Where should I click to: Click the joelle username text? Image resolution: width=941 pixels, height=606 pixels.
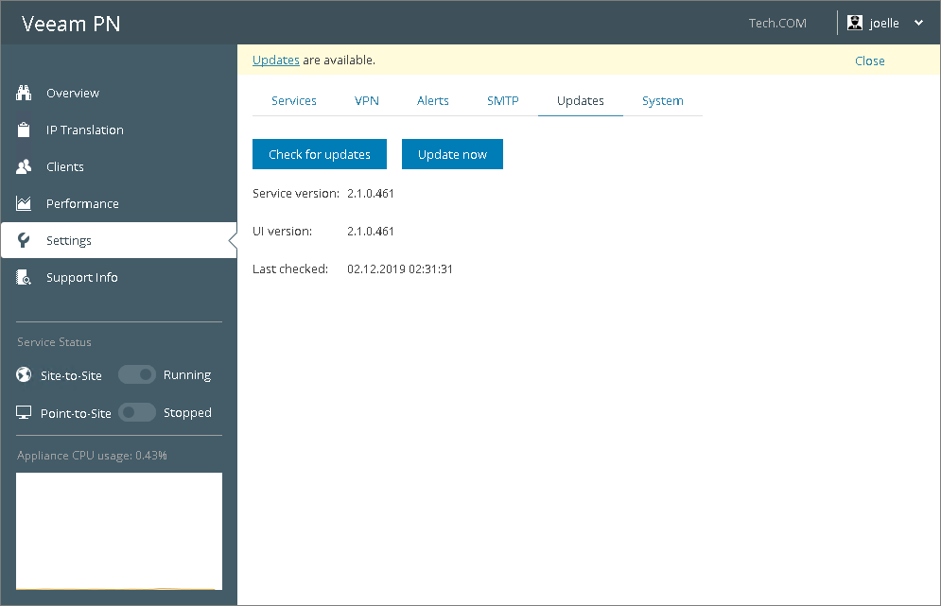coord(884,23)
